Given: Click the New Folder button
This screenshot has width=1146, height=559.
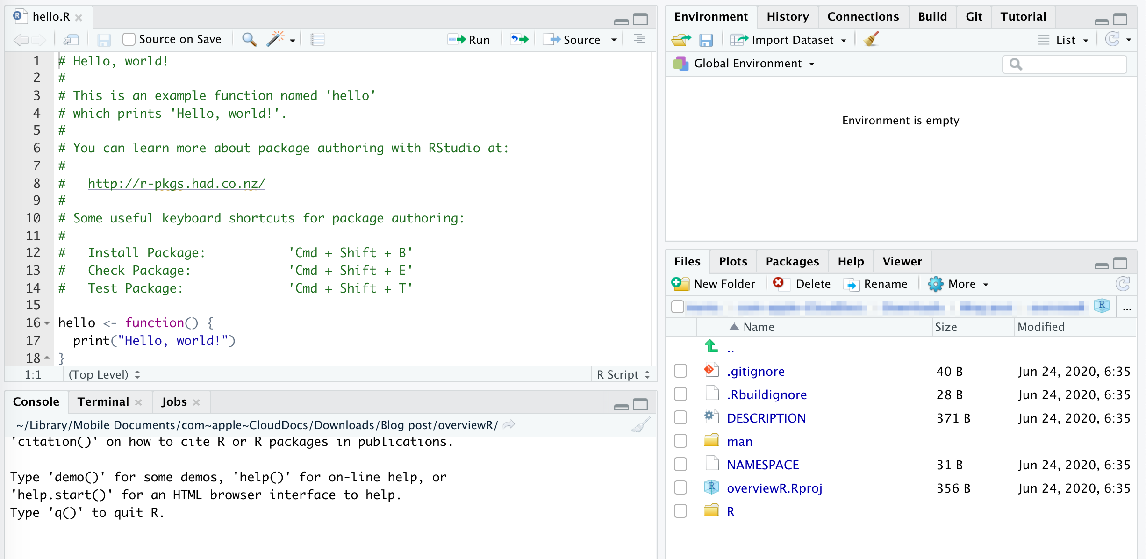Looking at the screenshot, I should click(x=713, y=284).
